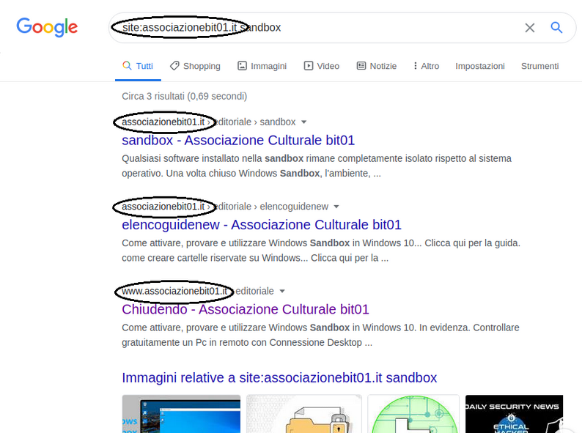Viewport: 582px width, 433px height.
Task: Open 'Chiudendo - Associazione Culturale bit01' result
Action: (x=246, y=309)
